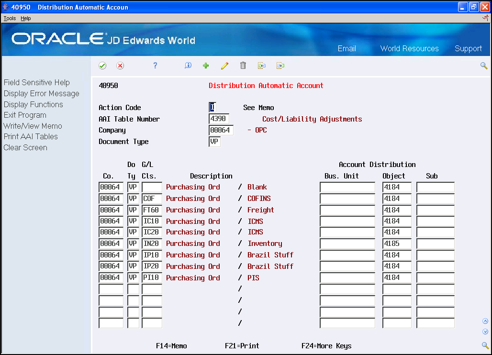Viewport: 492px width, 355px height.
Task: Open the Support link
Action: point(468,49)
